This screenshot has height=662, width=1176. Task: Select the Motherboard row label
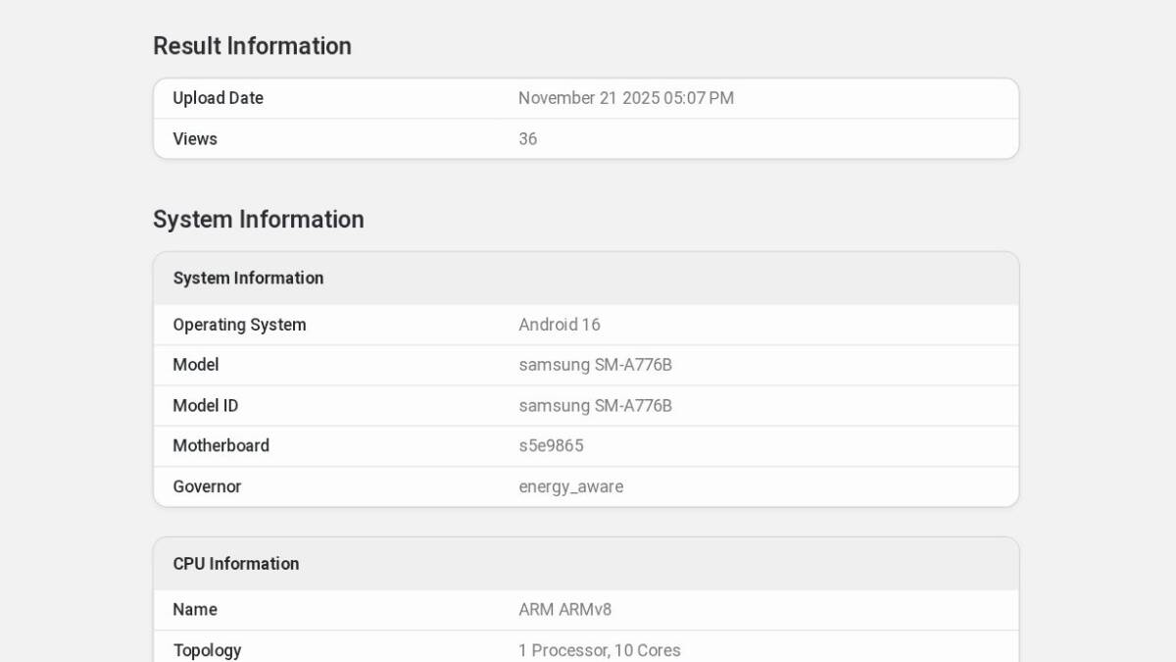(x=220, y=445)
